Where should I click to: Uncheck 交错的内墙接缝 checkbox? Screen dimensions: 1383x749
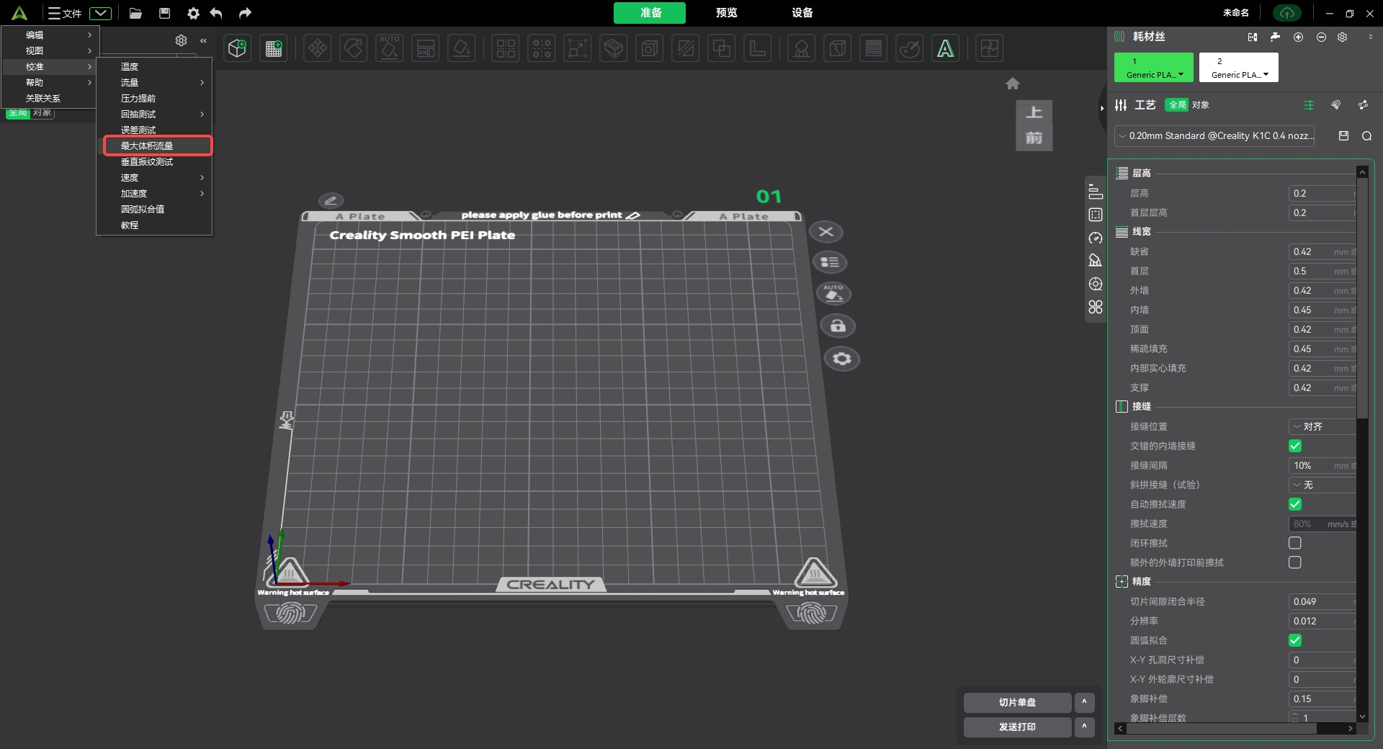[x=1294, y=446]
